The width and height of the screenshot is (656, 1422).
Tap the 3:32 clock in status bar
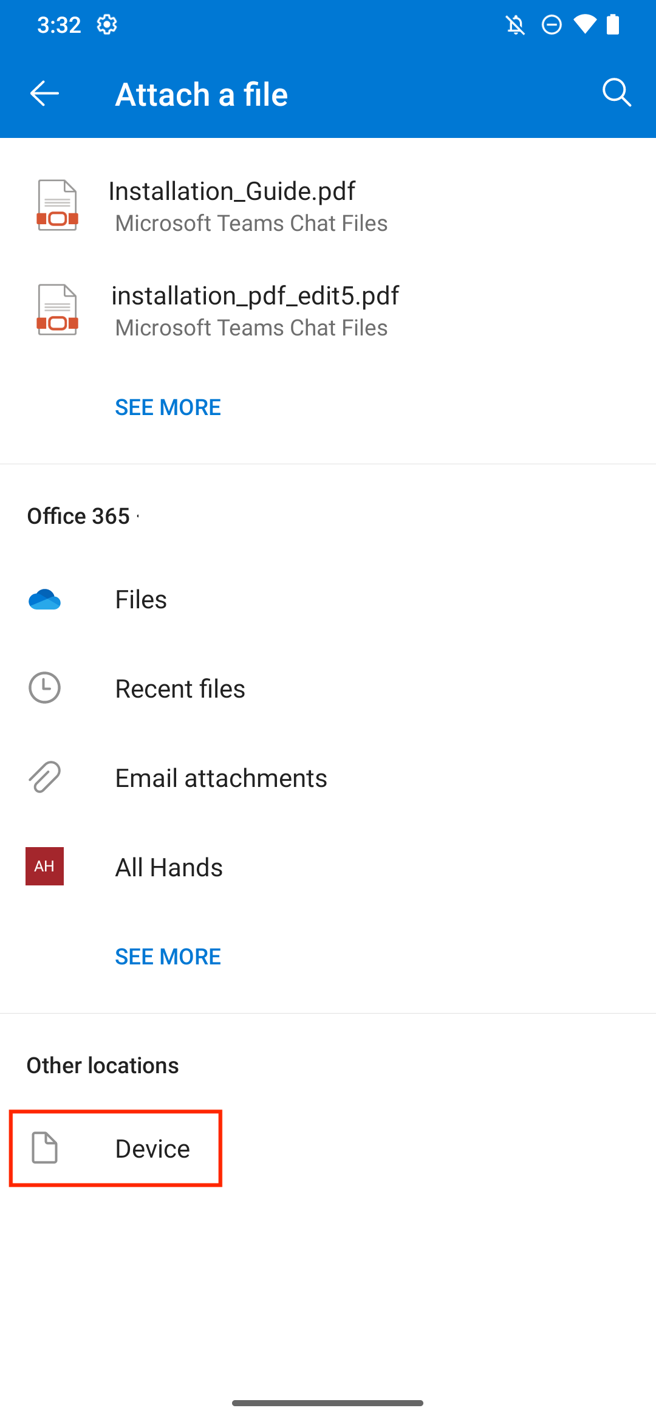point(59,25)
